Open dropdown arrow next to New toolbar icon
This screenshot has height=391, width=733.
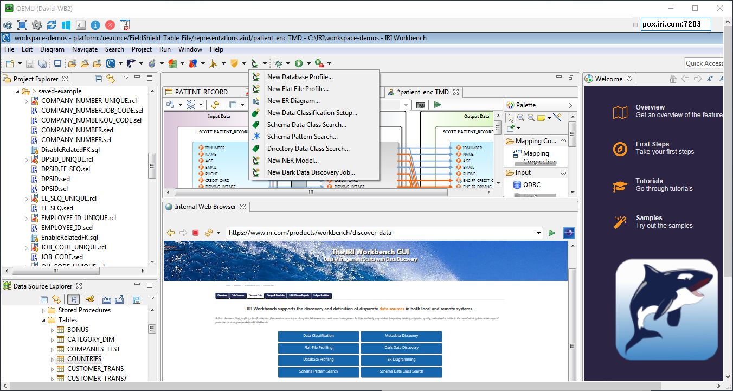(20, 63)
